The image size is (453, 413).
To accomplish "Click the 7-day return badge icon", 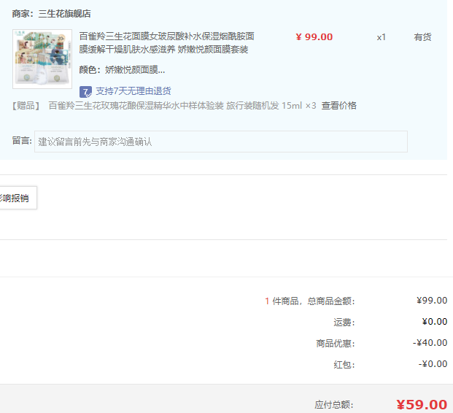I will tap(85, 92).
